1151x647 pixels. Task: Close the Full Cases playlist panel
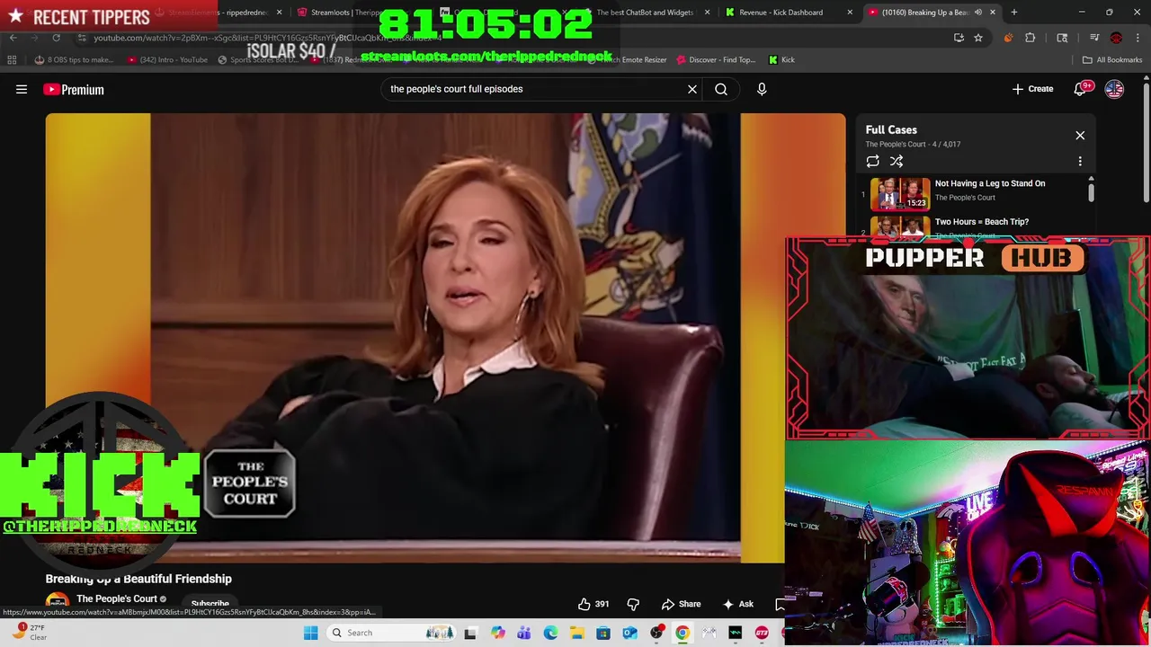[x=1080, y=136]
